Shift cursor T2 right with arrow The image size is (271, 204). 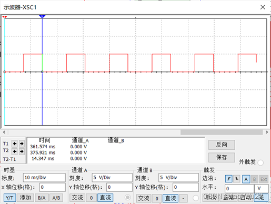(x=22, y=151)
